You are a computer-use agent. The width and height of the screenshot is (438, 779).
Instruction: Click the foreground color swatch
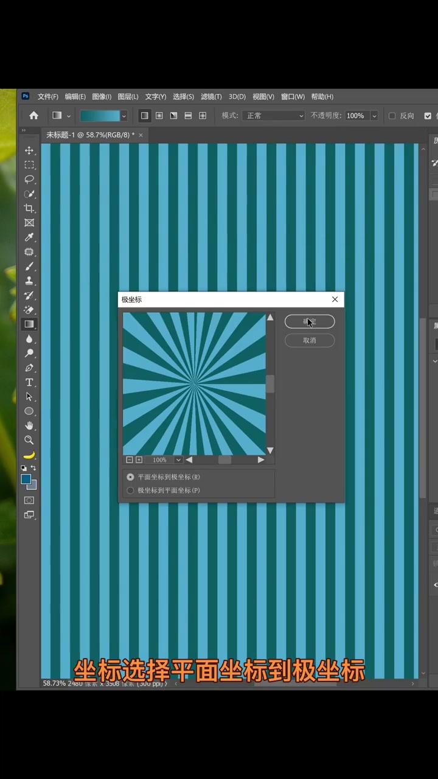pyautogui.click(x=26, y=480)
